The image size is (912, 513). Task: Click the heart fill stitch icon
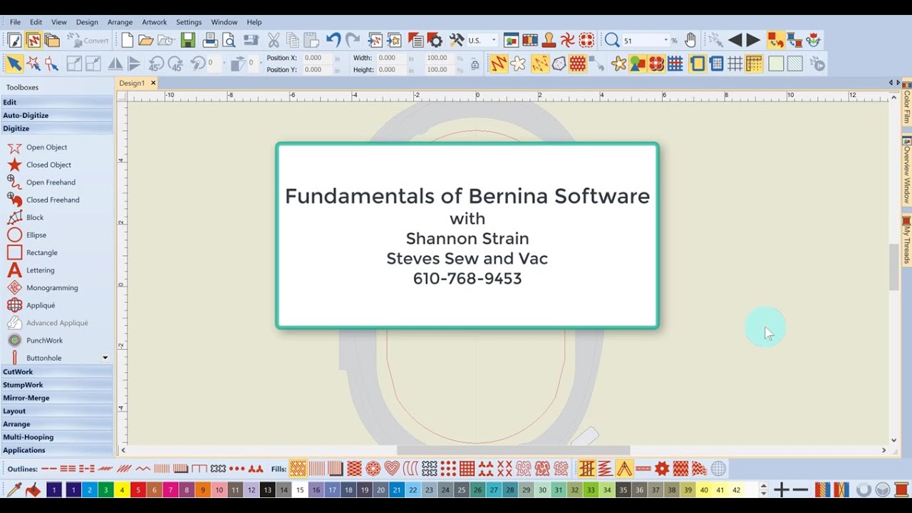click(x=391, y=469)
